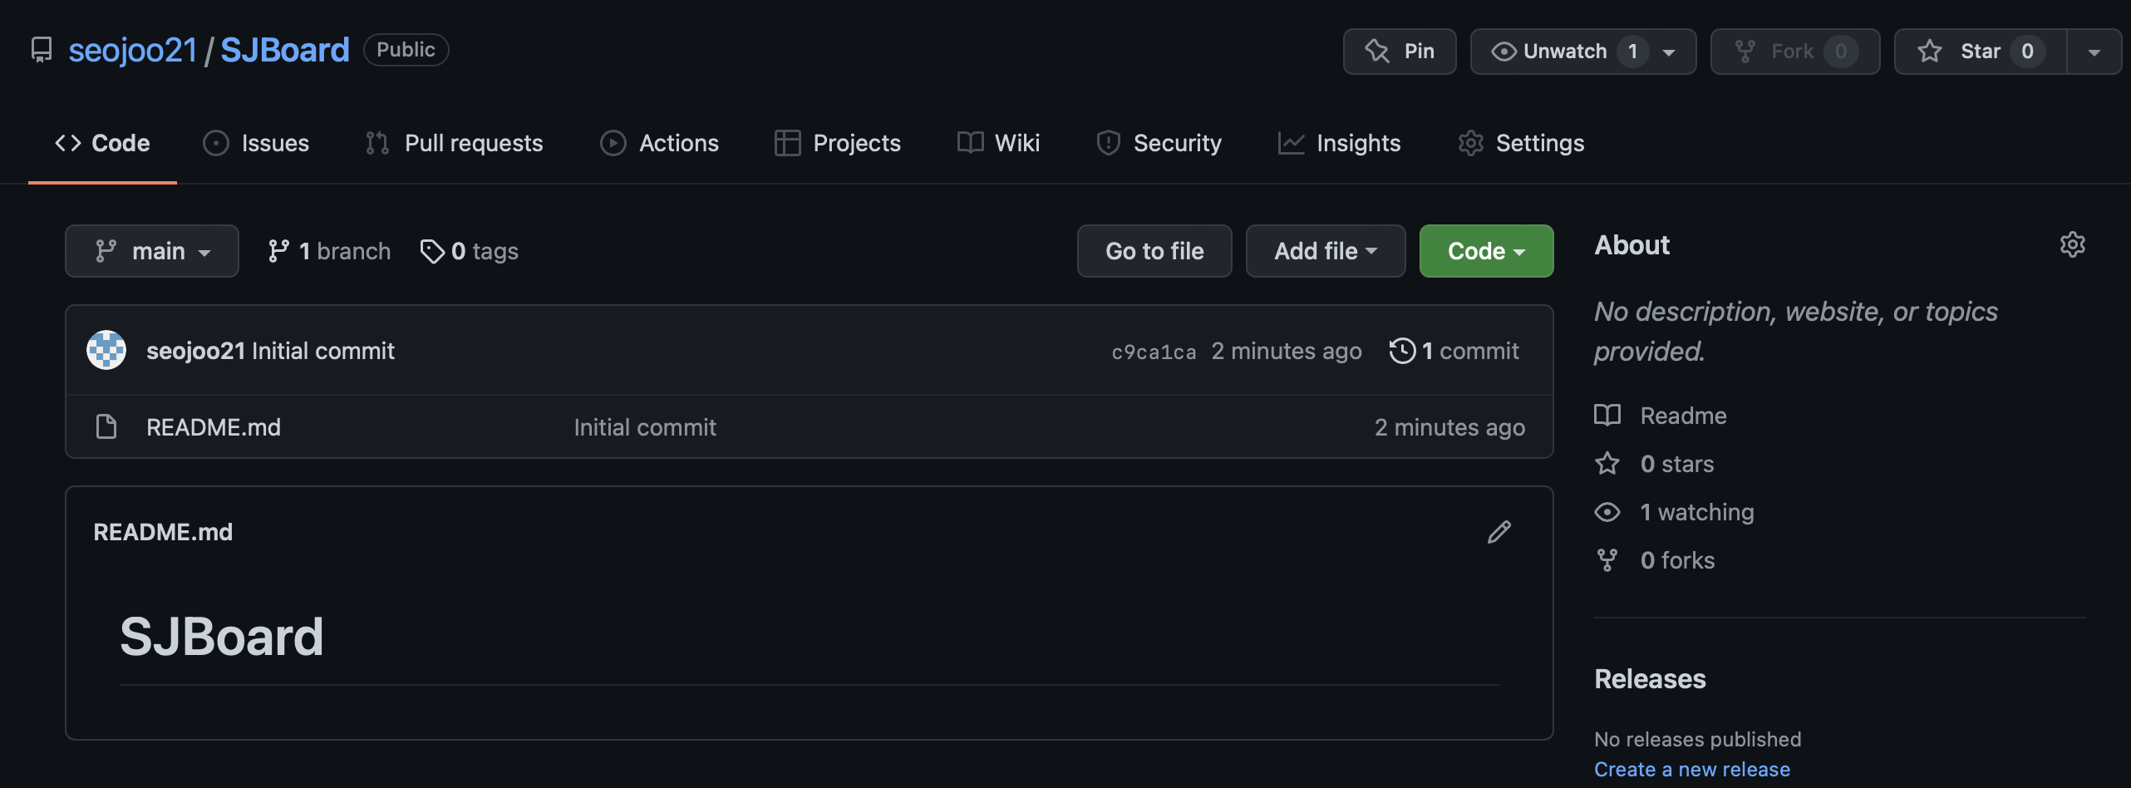Pin this repository with the Pin button
This screenshot has height=788, width=2131.
coord(1400,52)
